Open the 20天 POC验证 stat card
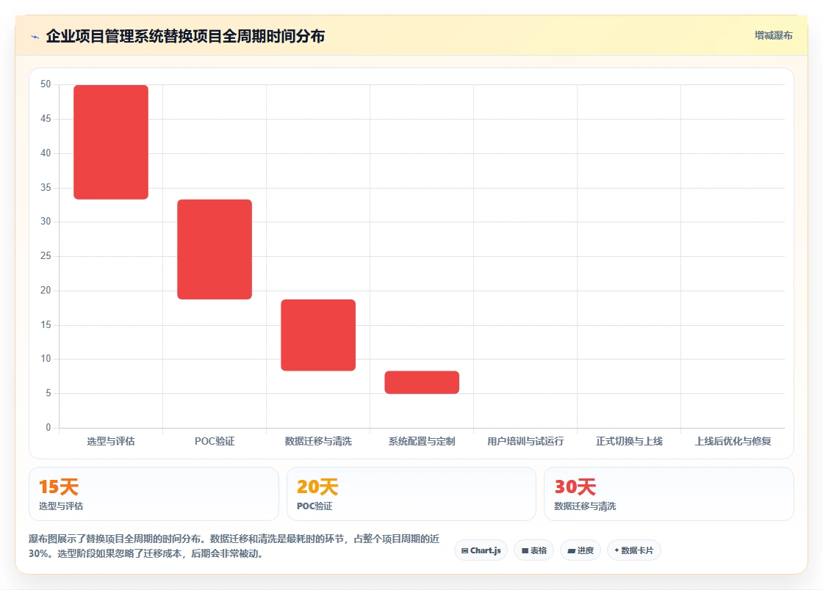 click(x=411, y=494)
